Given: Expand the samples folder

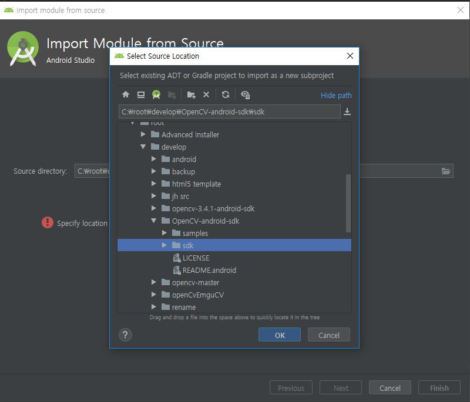Looking at the screenshot, I should click(x=164, y=233).
